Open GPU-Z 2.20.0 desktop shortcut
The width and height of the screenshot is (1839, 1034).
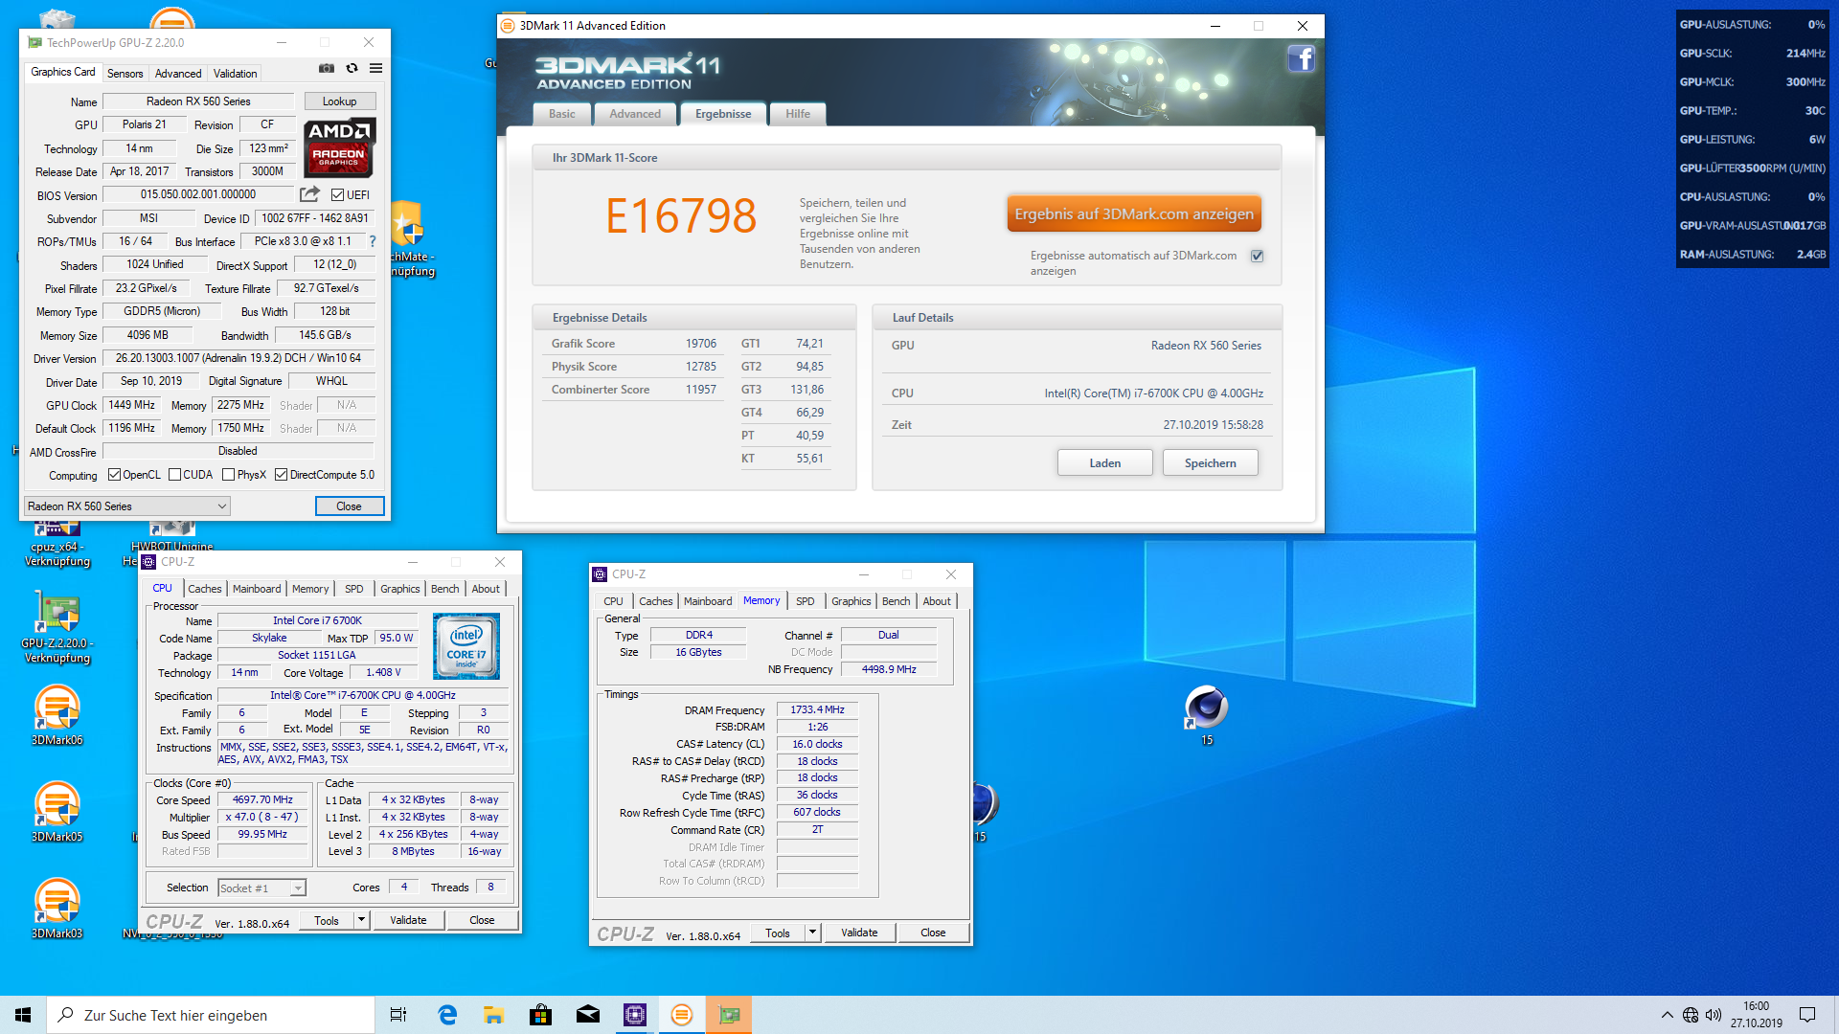click(57, 626)
